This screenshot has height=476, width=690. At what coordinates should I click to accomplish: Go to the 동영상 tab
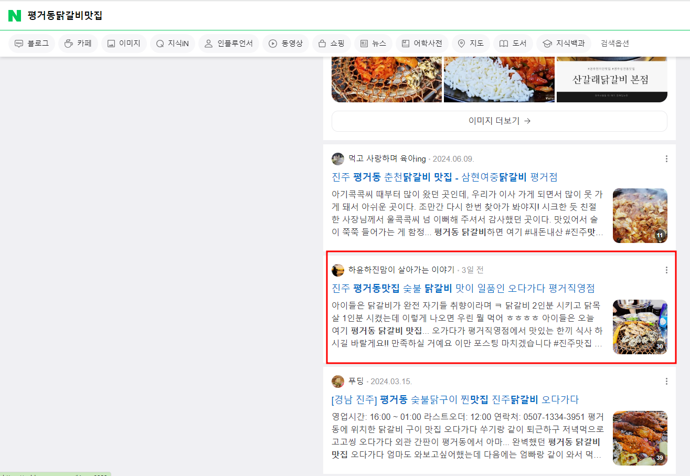285,44
